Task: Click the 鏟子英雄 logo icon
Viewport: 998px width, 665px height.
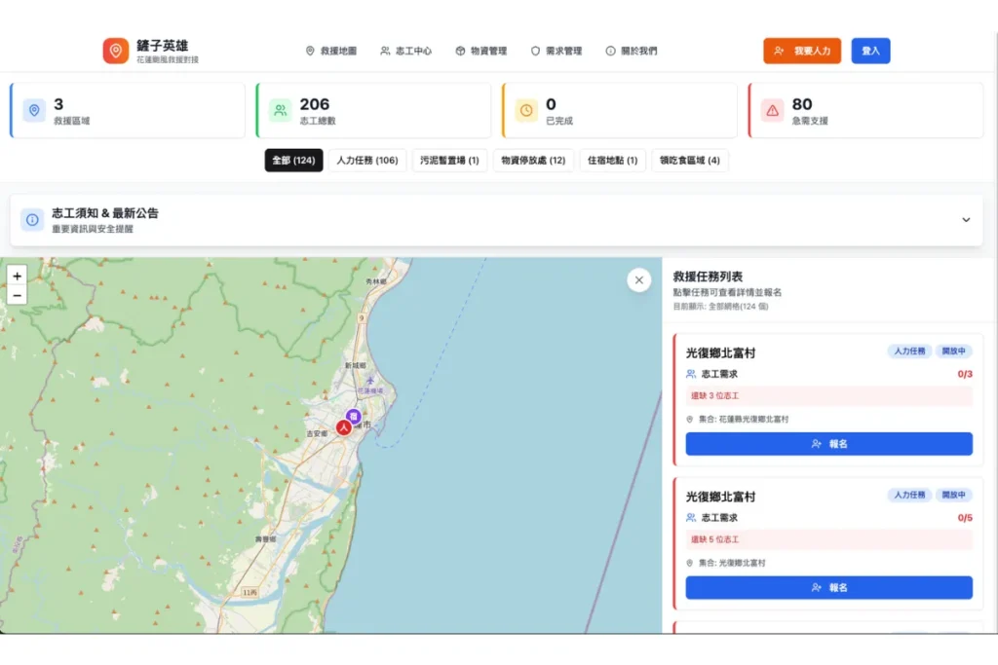Action: (x=115, y=51)
